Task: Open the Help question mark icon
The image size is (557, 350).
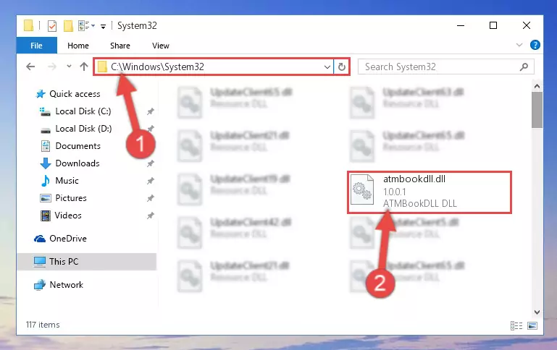Action: point(535,45)
